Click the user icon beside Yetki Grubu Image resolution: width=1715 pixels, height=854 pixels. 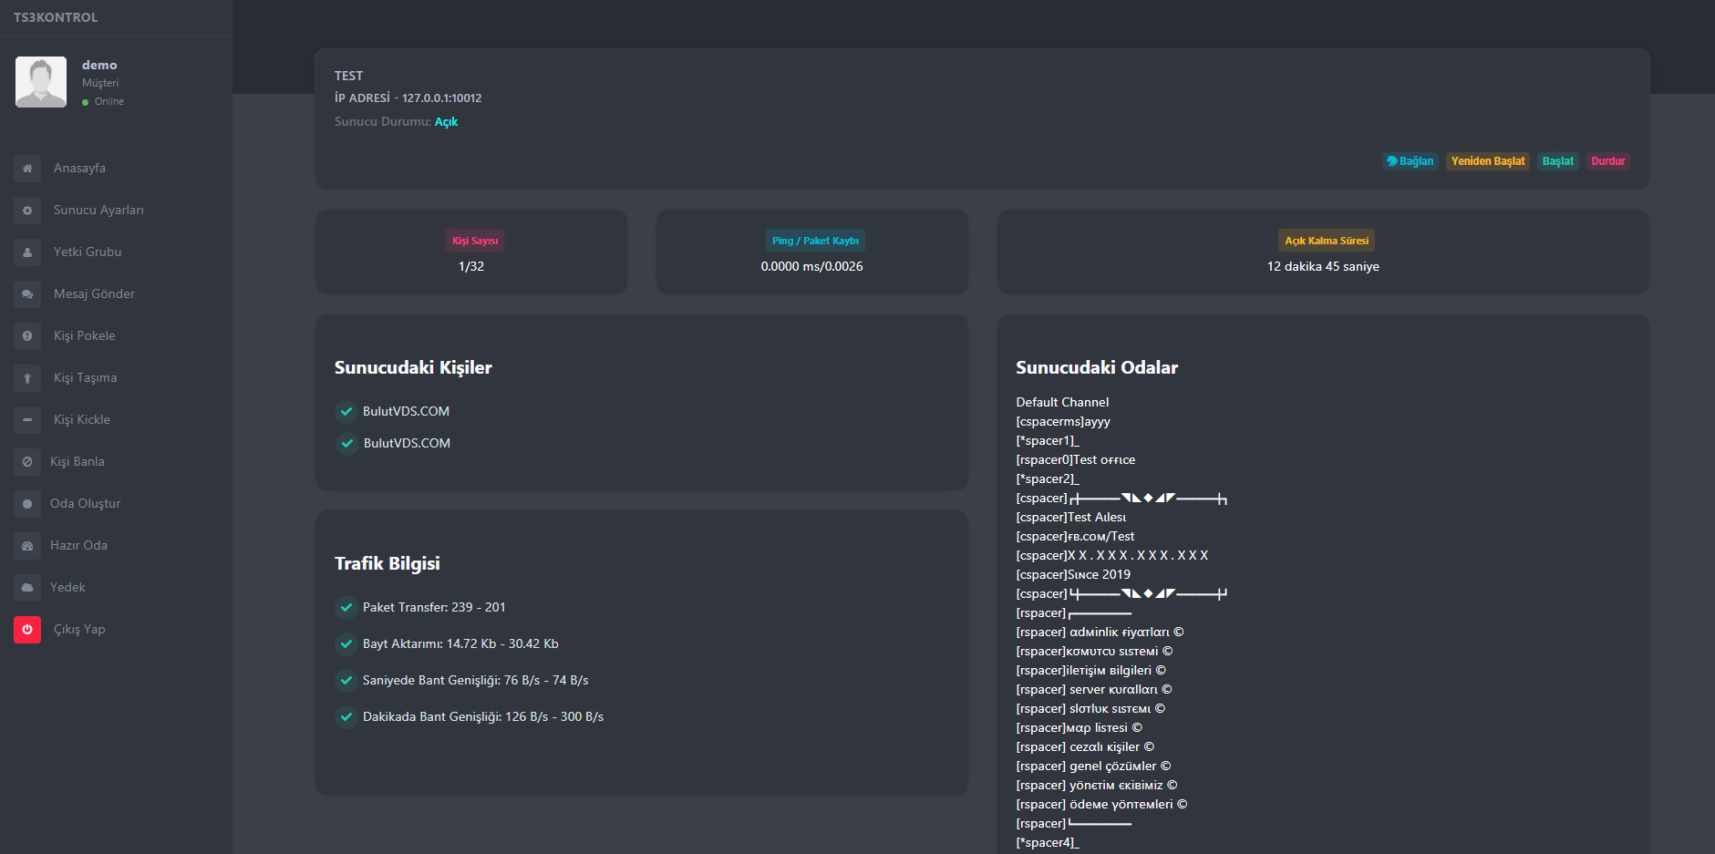(27, 252)
